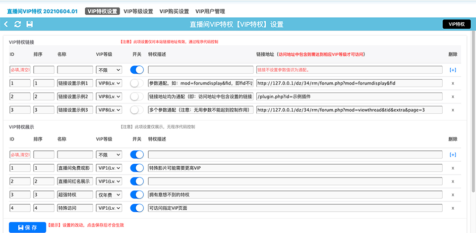
Task: Delete the 链接设置示例1 row with x
Action: pyautogui.click(x=452, y=84)
